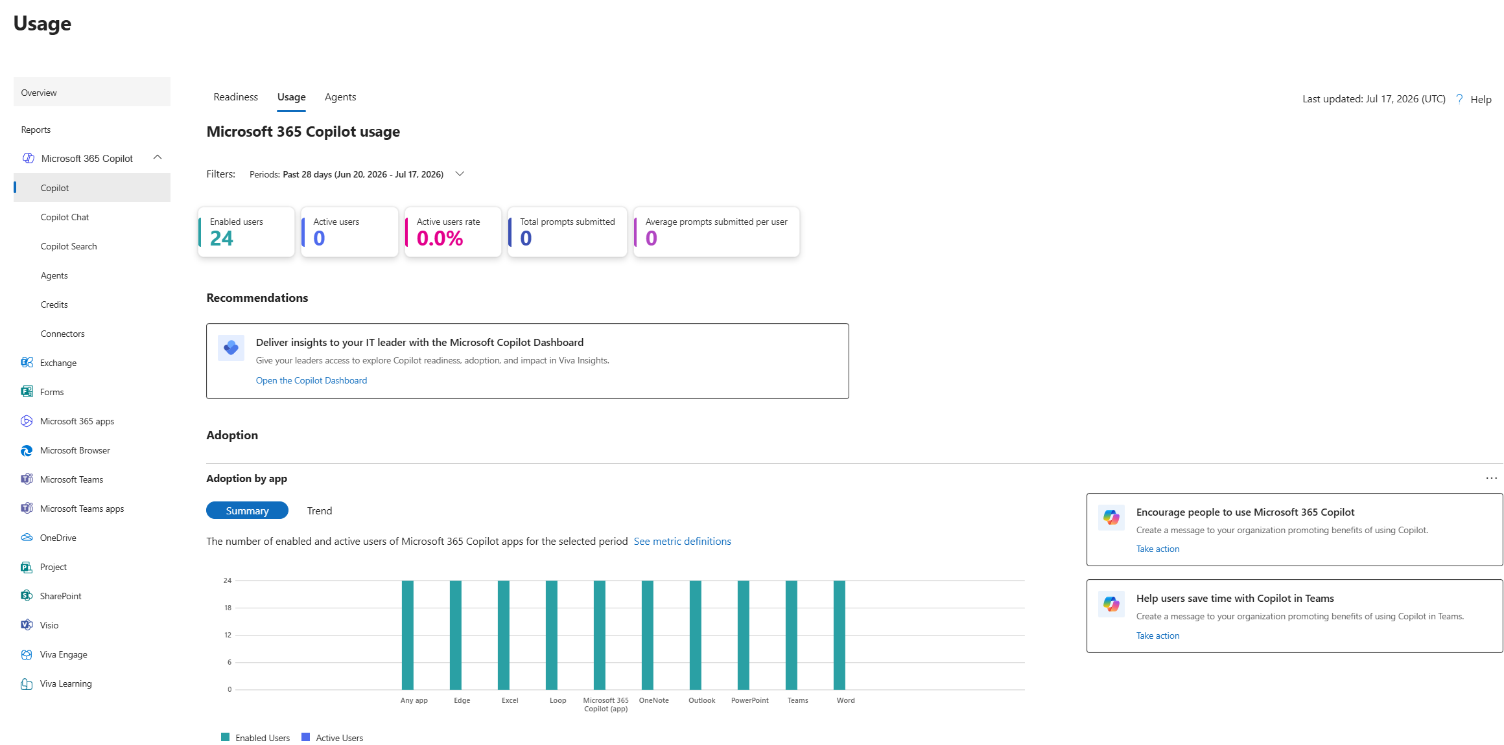This screenshot has width=1504, height=745.
Task: Click Help users save time with Copilot title
Action: (1235, 598)
